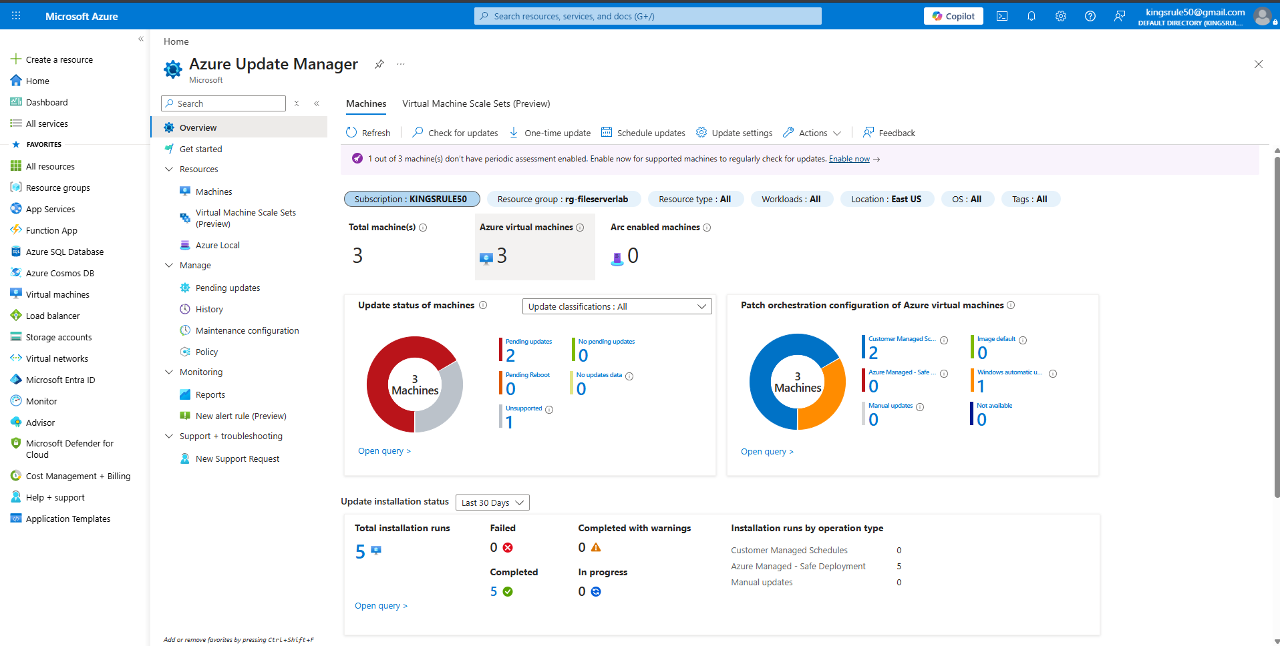The image size is (1280, 646).
Task: Click info icon beside Azure virtual machines
Action: tap(580, 228)
